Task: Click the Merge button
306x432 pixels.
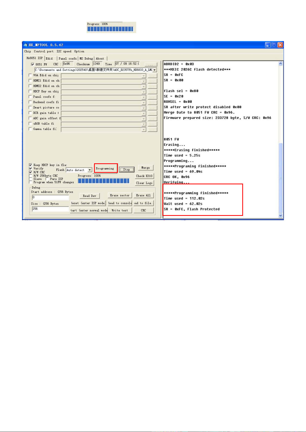Action: 146,168
